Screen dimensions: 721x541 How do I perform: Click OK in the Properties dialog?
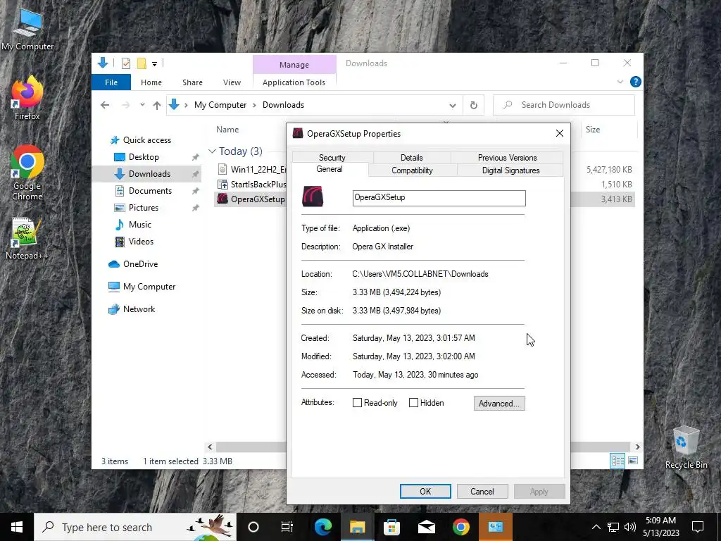[425, 491]
